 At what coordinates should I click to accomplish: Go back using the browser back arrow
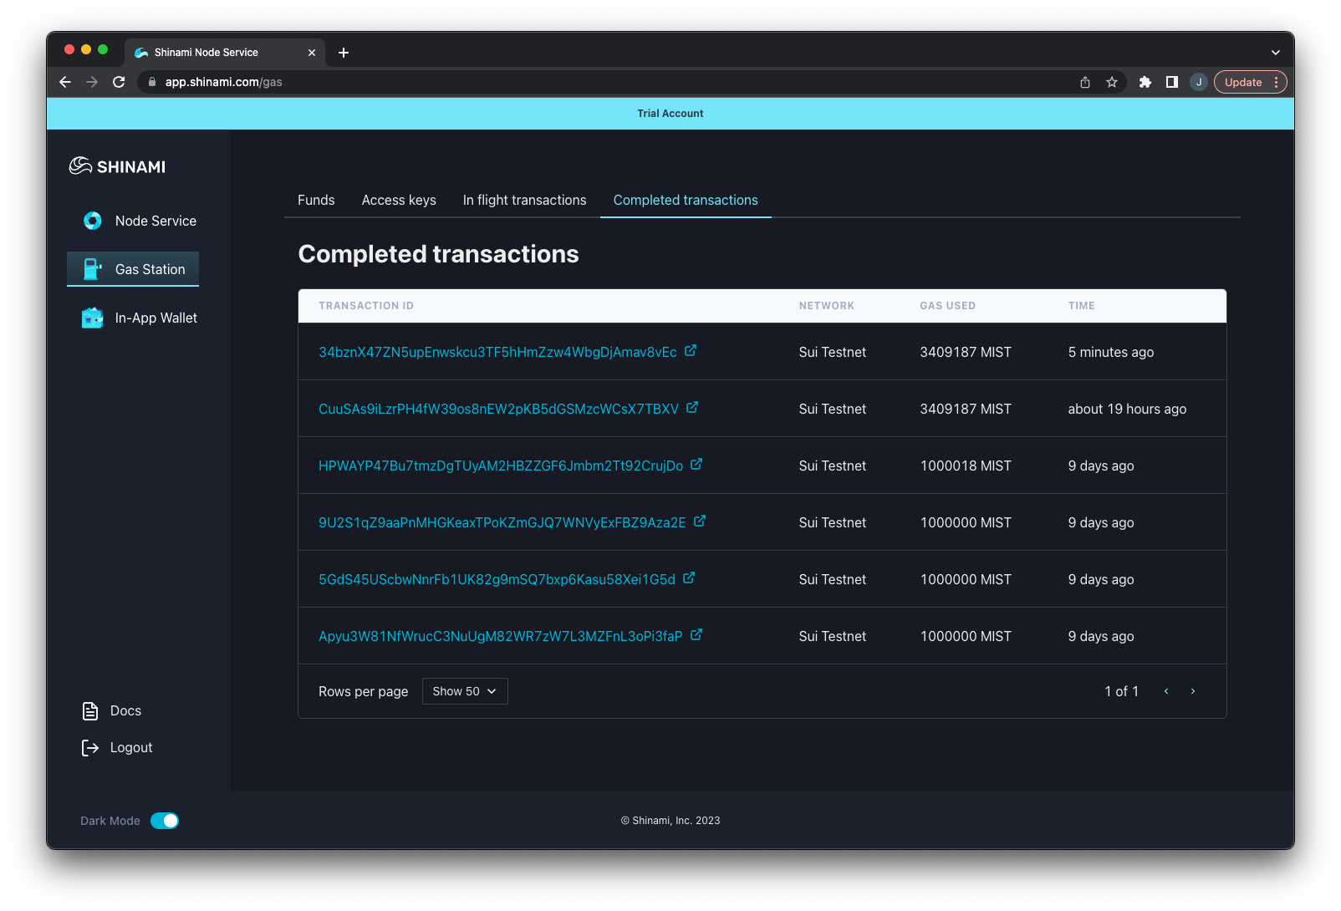pyautogui.click(x=65, y=82)
